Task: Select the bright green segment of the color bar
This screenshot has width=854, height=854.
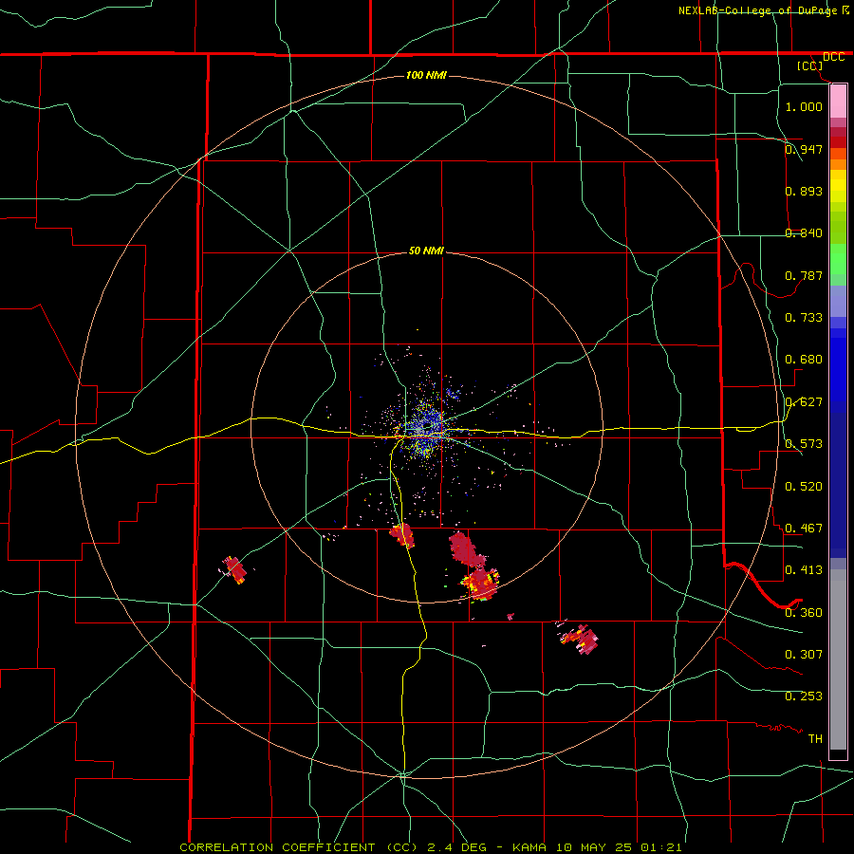Action: [x=838, y=259]
